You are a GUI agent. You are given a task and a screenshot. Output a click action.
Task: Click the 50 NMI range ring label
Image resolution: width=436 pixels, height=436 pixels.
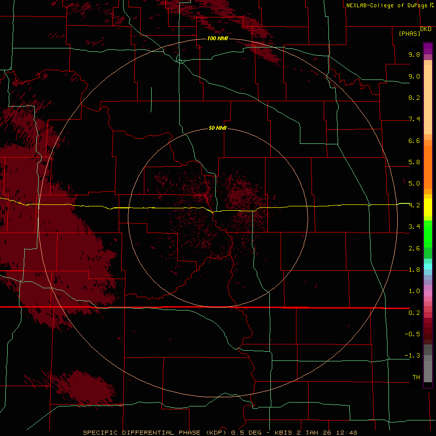tap(218, 128)
